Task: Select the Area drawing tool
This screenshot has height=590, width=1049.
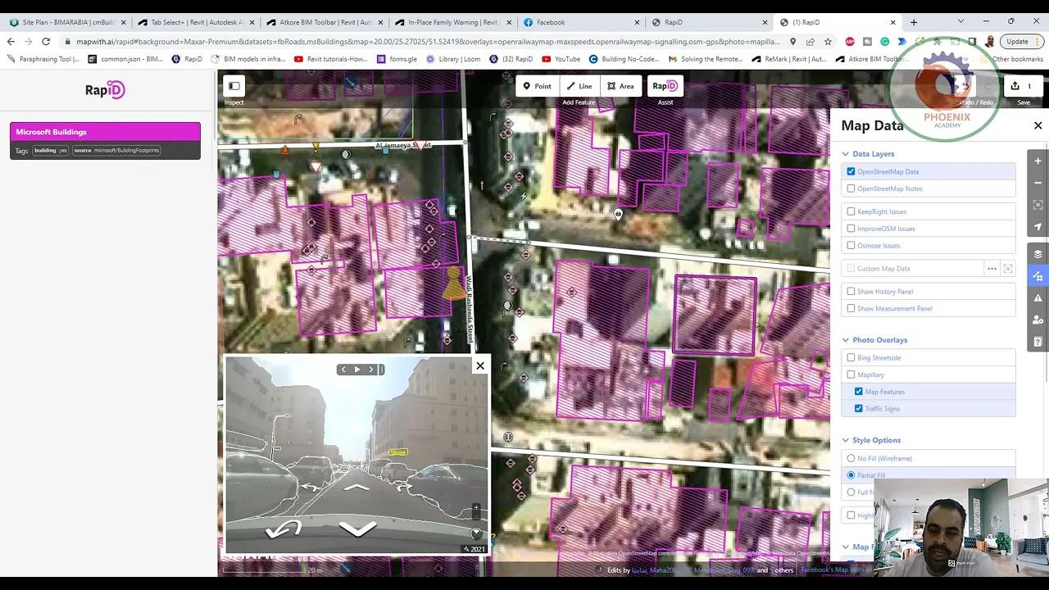Action: pyautogui.click(x=620, y=85)
